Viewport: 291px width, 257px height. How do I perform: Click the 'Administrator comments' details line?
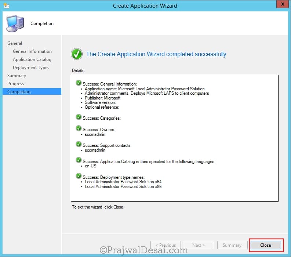pyautogui.click(x=147, y=93)
